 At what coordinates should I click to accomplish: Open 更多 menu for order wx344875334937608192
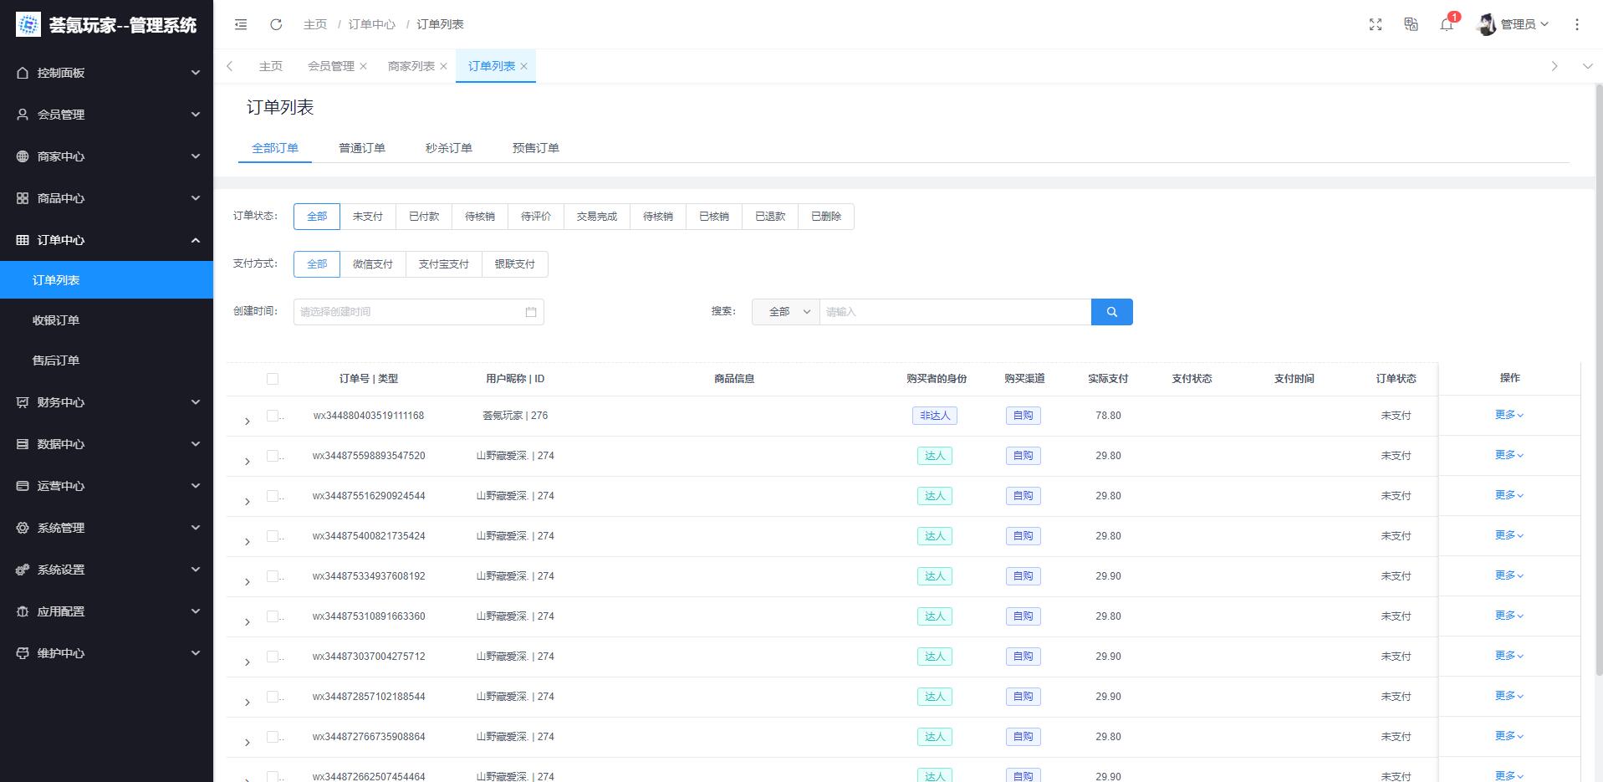coord(1509,575)
